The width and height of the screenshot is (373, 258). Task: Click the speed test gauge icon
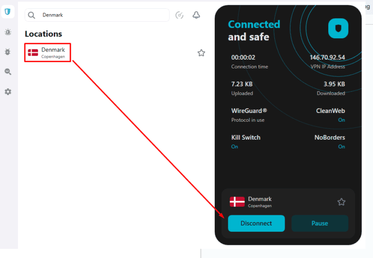point(179,15)
